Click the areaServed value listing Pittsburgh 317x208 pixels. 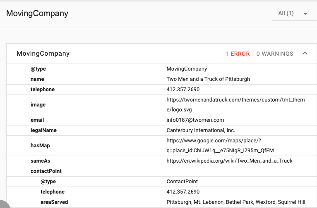[235, 202]
